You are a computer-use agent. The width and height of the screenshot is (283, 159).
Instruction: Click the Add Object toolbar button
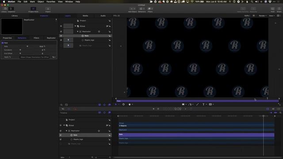tap(133, 9)
